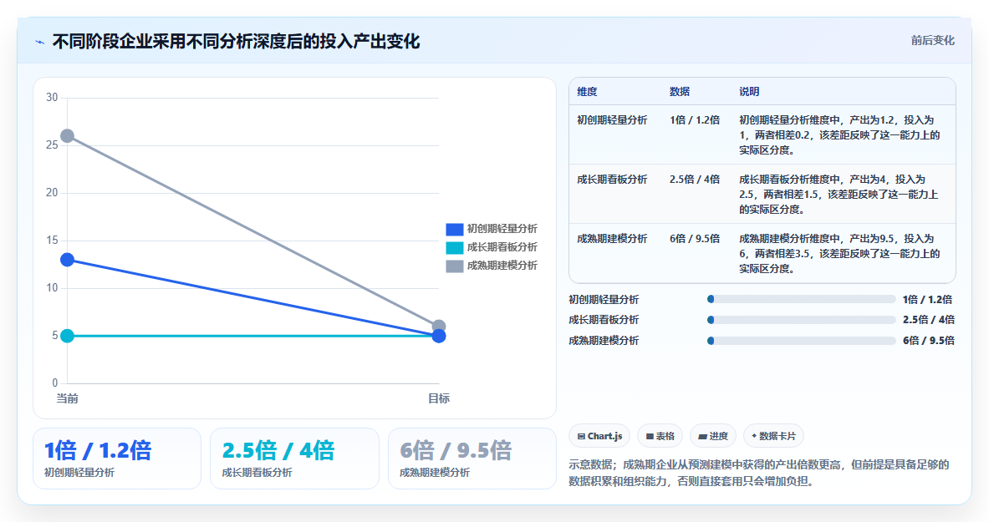Screen dimensions: 989x522
Task: Toggle 初创期轻量分析 legend blue swatch
Action: (454, 229)
